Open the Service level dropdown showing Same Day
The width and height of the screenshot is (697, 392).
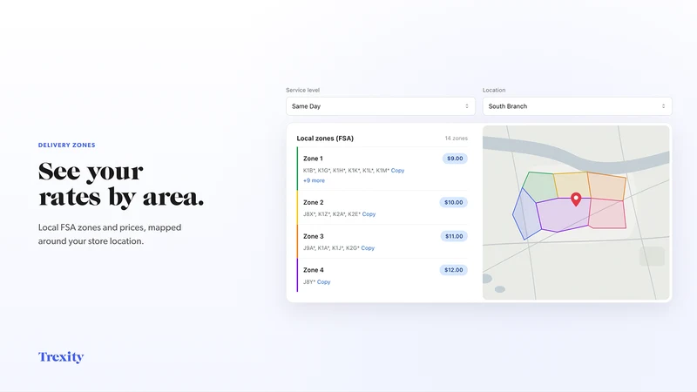tap(381, 106)
